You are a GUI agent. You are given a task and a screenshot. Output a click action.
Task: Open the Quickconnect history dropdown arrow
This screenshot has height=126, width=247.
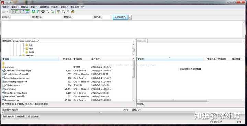[x=130, y=17]
